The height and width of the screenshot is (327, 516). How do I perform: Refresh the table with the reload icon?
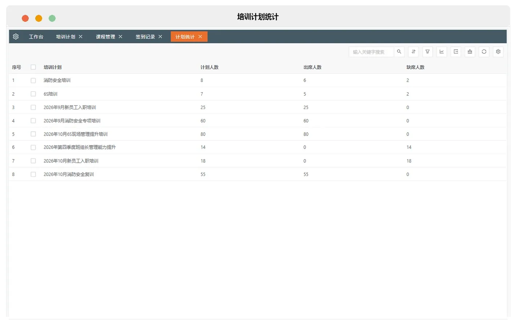[484, 52]
